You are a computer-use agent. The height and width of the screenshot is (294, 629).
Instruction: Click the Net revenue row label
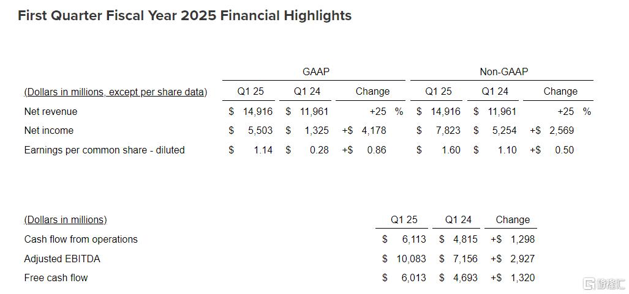pos(51,111)
